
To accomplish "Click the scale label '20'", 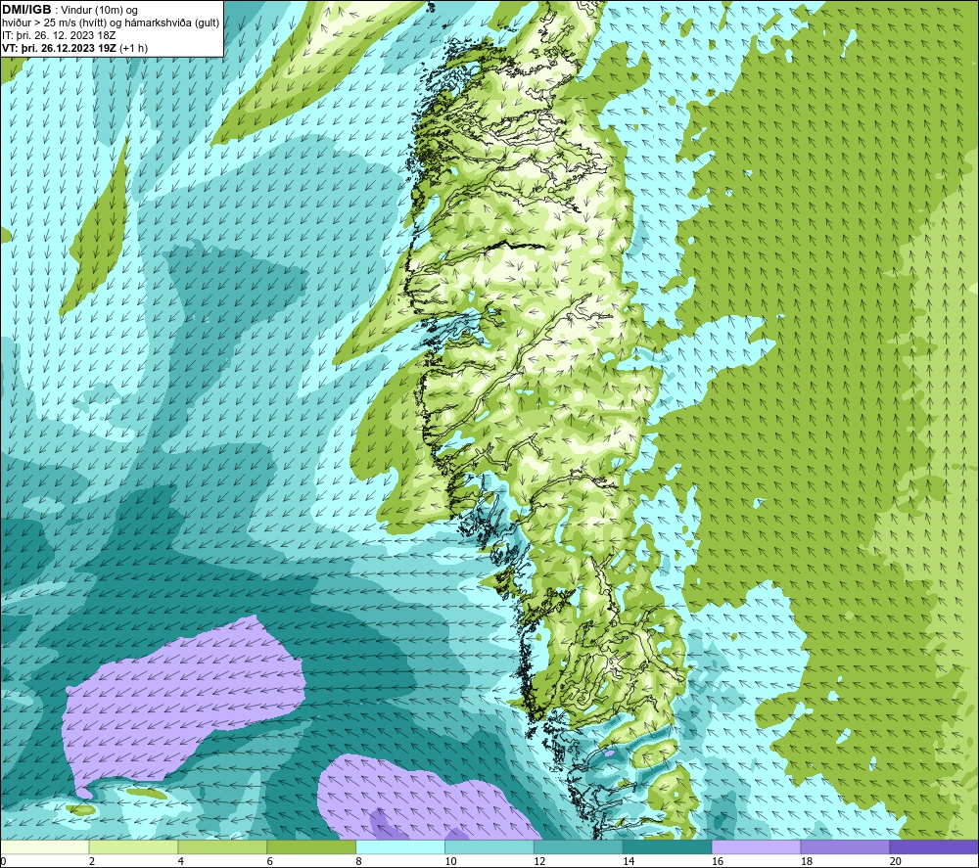I will point(895,861).
